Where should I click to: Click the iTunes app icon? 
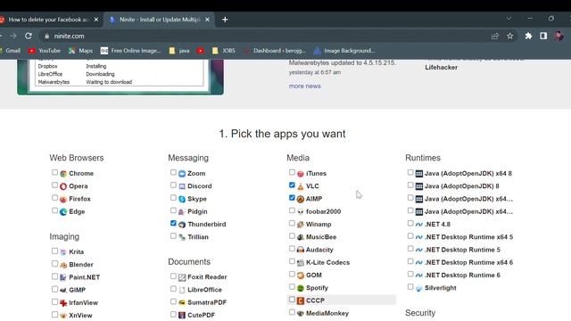301,174
